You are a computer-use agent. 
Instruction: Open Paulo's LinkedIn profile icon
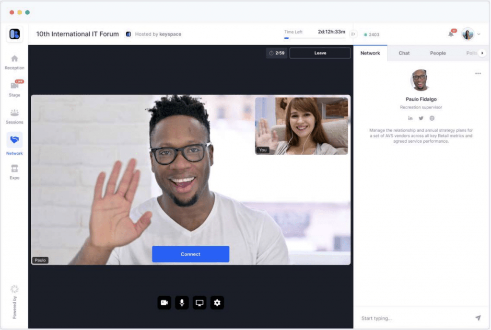410,118
